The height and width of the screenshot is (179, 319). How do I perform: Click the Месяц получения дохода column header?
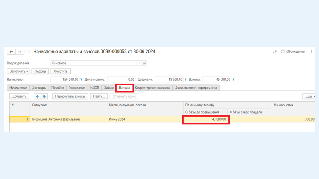coord(145,109)
